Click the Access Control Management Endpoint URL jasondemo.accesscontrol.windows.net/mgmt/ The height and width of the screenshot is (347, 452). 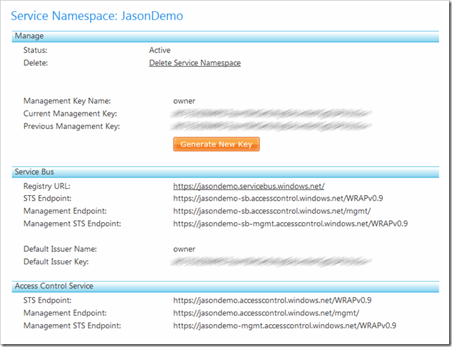(x=266, y=313)
